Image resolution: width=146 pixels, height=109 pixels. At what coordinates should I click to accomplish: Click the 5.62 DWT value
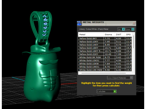pos(119,57)
